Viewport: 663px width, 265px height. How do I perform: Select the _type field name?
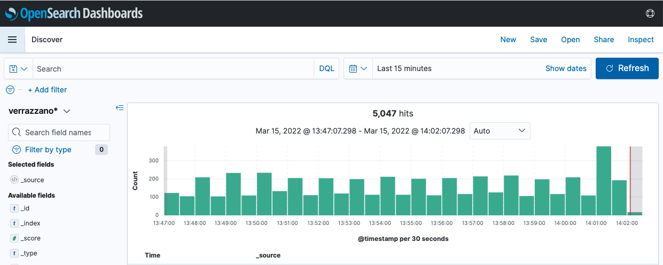(x=29, y=253)
